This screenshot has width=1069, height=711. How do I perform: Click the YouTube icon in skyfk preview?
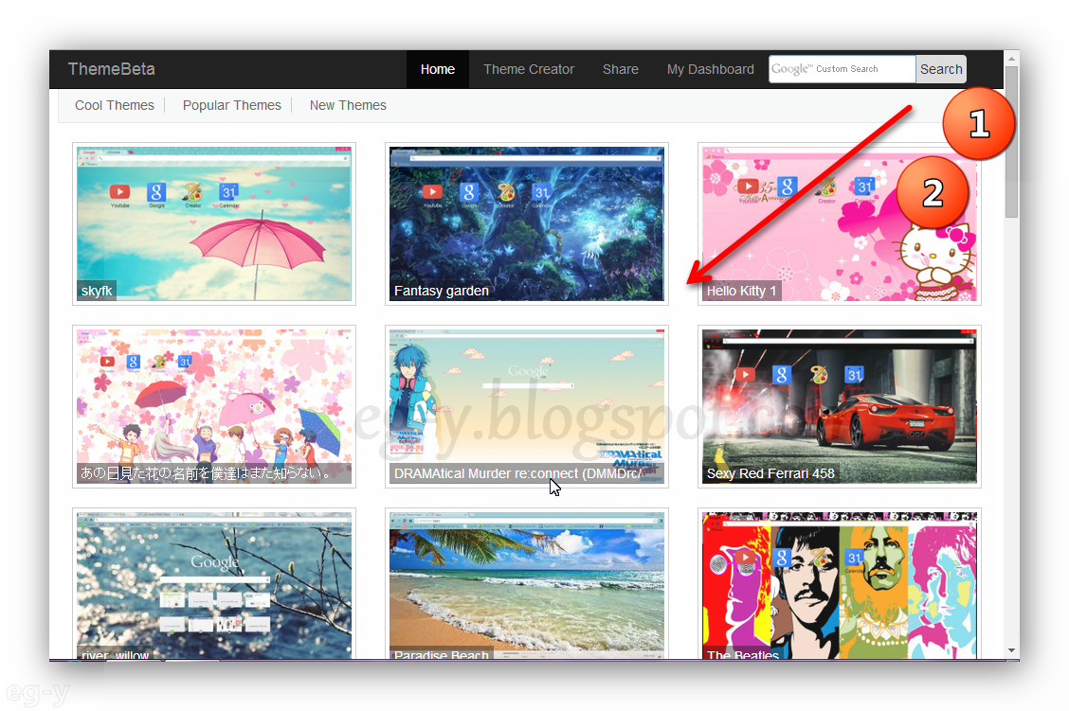(x=120, y=193)
